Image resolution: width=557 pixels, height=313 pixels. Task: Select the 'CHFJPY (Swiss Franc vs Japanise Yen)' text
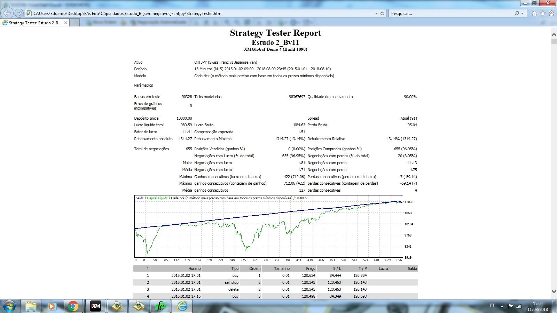tap(226, 62)
